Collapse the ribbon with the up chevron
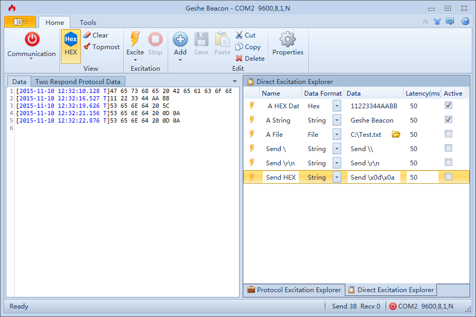Screen dimensions: 476x317 426,22
